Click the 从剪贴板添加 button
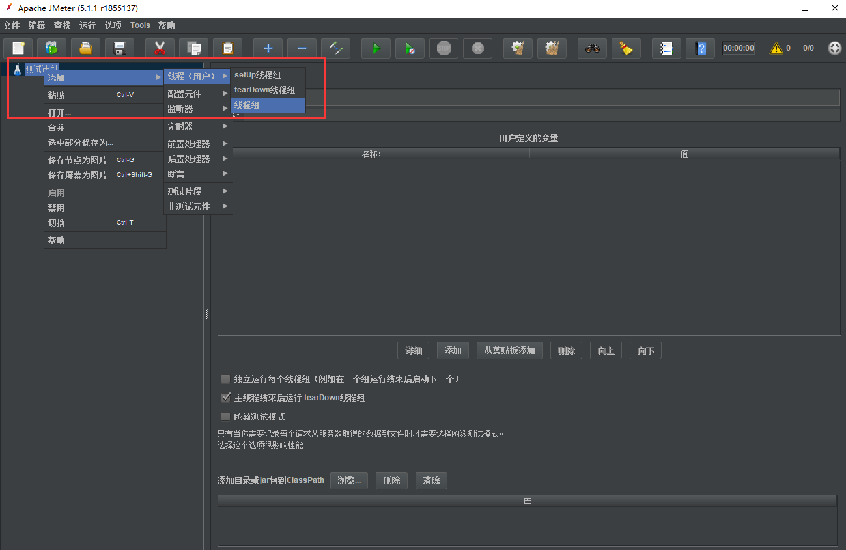Image resolution: width=846 pixels, height=550 pixels. [509, 351]
